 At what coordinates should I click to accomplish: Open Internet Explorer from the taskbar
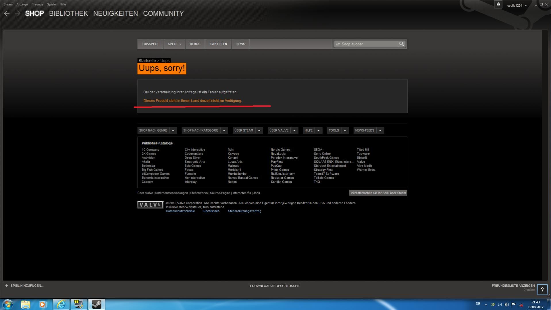(61, 304)
